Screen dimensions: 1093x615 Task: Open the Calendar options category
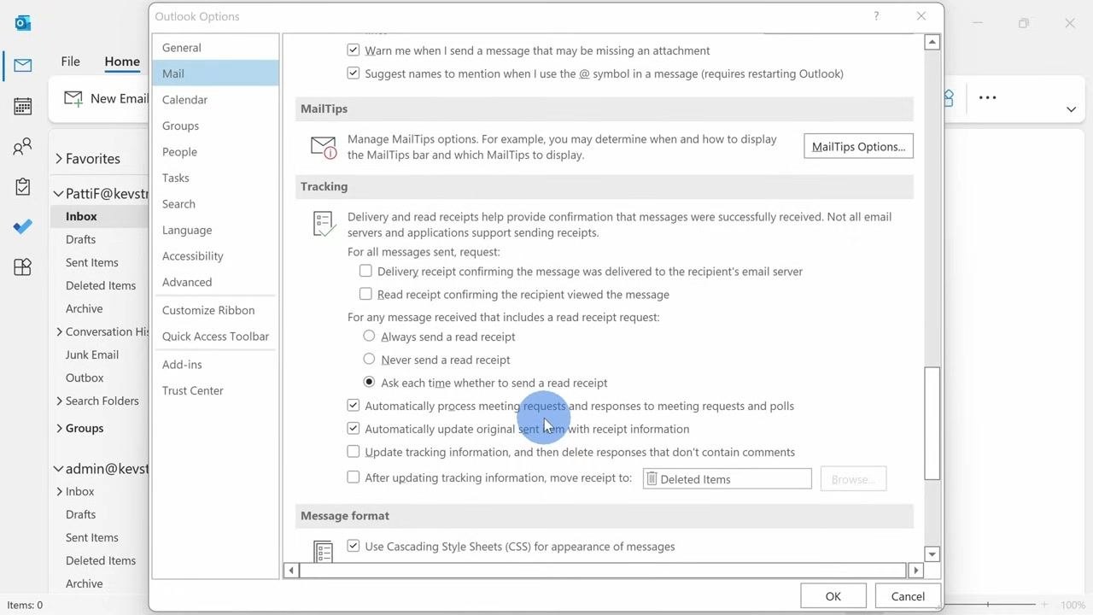215,100
